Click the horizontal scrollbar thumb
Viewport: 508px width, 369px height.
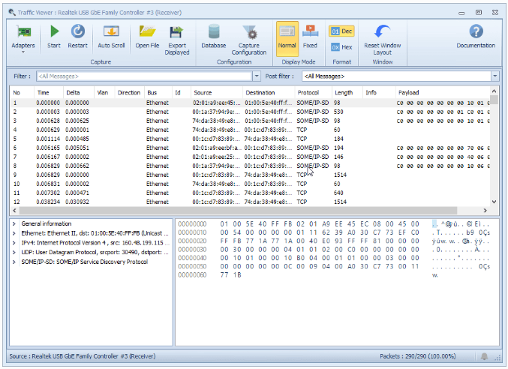[x=238, y=211]
